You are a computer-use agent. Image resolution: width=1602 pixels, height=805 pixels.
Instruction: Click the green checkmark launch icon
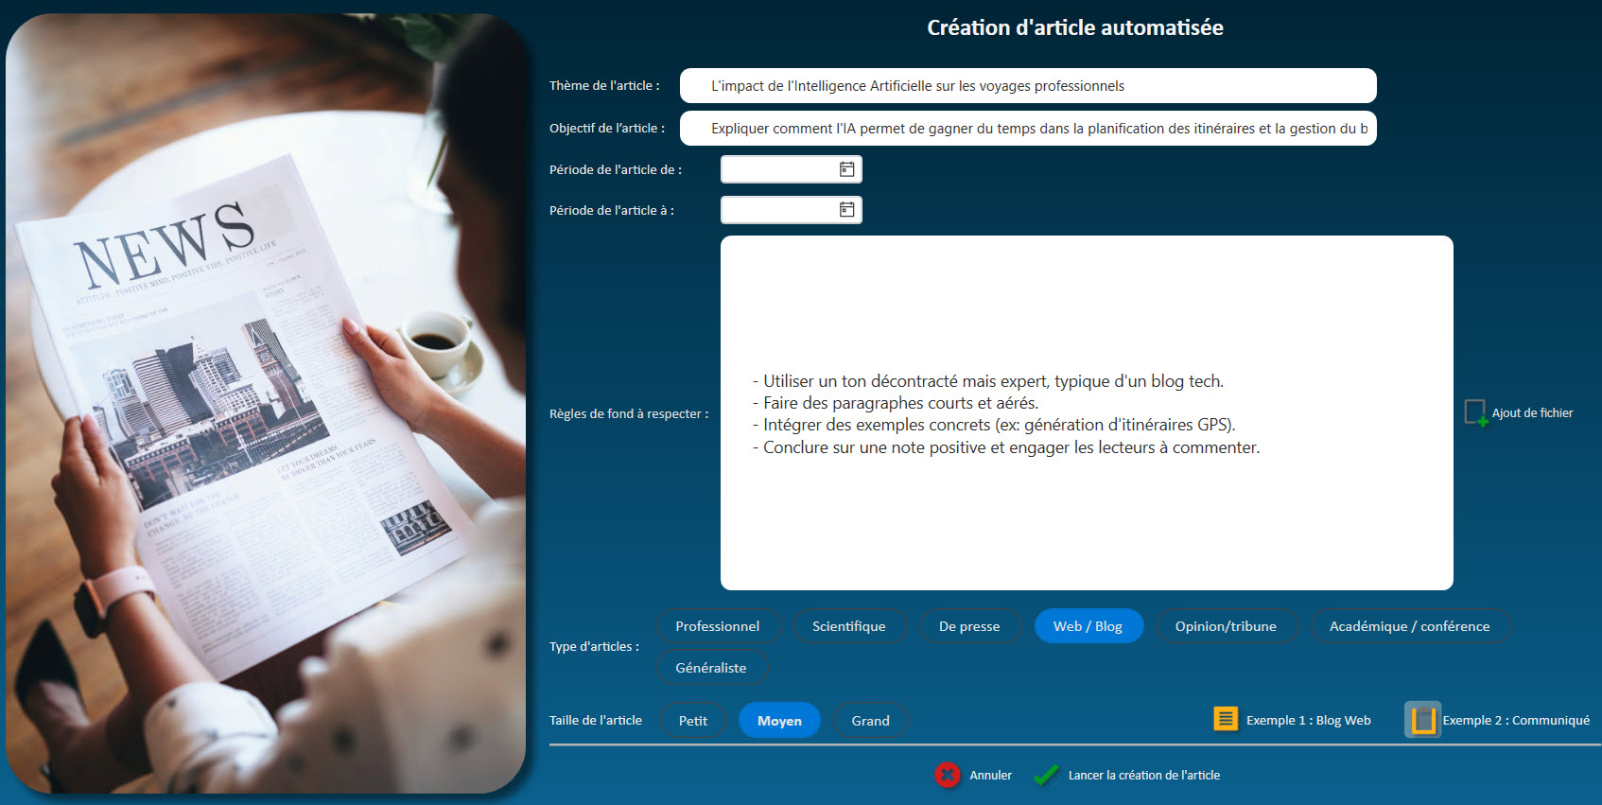pyautogui.click(x=1046, y=776)
